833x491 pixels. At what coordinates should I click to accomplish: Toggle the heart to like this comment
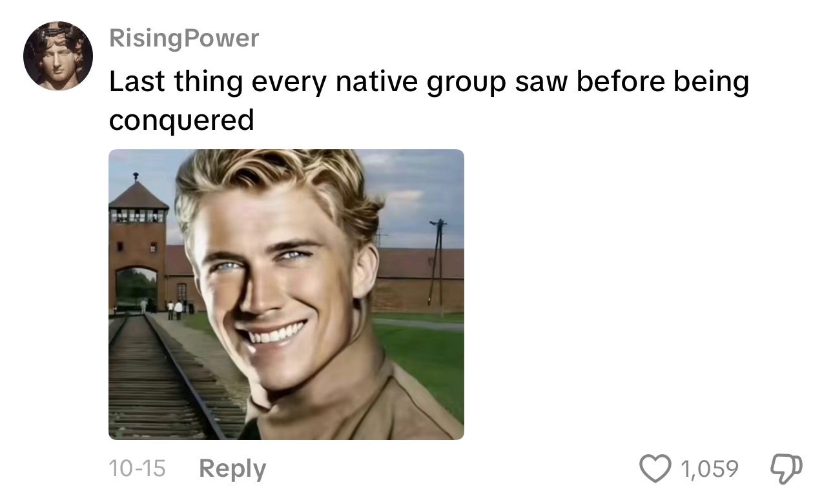tap(656, 468)
